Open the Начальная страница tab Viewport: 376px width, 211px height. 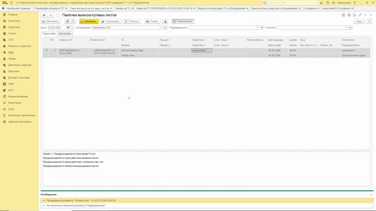pyautogui.click(x=16, y=8)
